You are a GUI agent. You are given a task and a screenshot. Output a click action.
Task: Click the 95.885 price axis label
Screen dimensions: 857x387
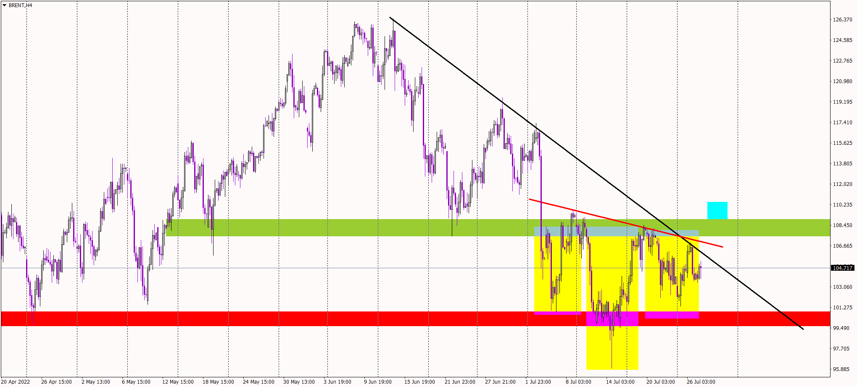tap(841, 369)
